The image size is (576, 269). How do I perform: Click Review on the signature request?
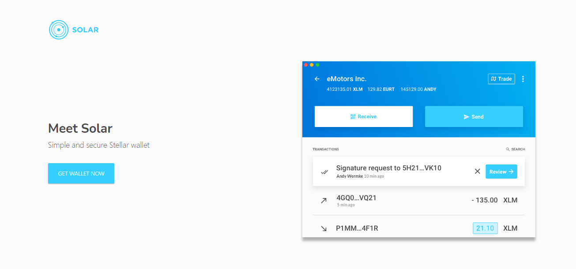coord(501,172)
